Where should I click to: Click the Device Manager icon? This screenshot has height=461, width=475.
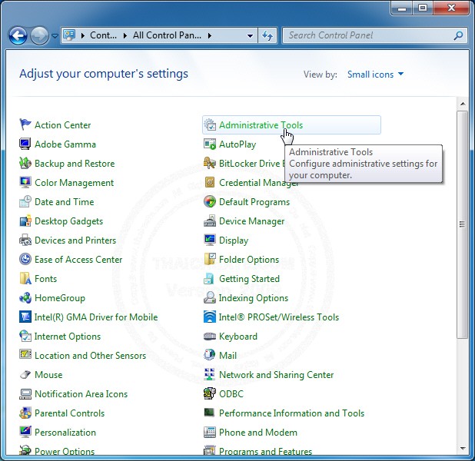[210, 221]
